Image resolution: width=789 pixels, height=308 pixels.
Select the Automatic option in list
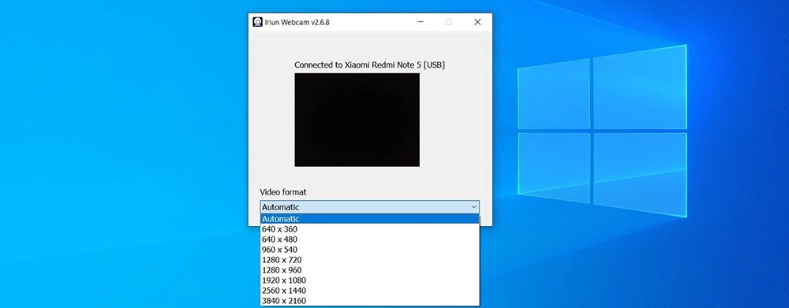(369, 219)
